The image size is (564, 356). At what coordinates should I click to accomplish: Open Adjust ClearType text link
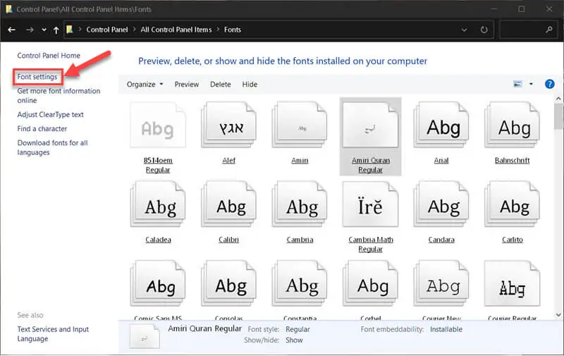[50, 114]
